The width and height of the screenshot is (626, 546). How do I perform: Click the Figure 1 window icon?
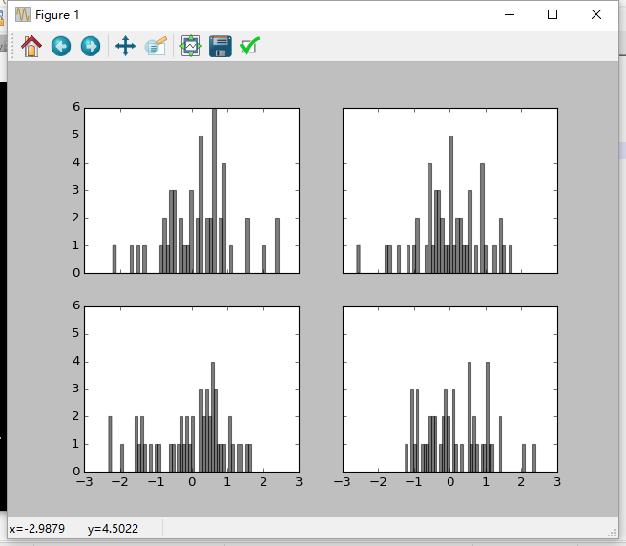[23, 14]
